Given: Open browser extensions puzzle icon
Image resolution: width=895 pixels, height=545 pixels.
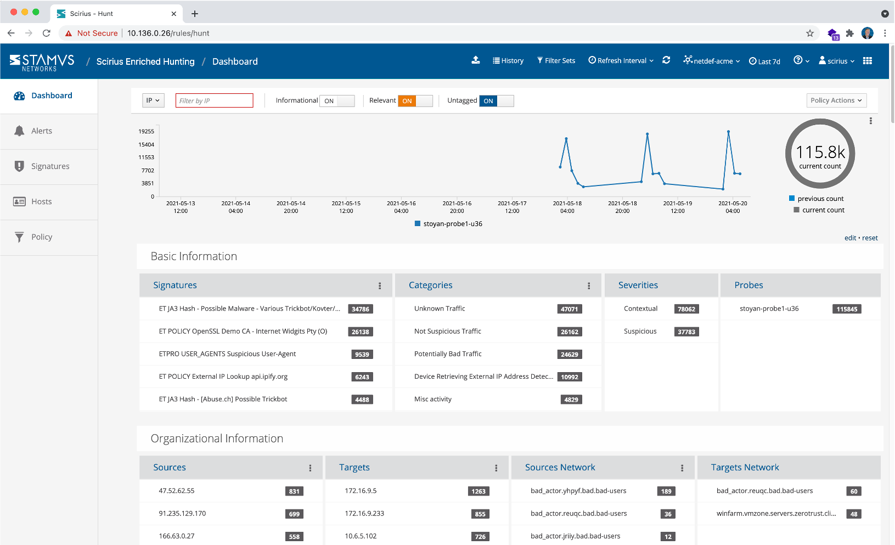Looking at the screenshot, I should [849, 33].
